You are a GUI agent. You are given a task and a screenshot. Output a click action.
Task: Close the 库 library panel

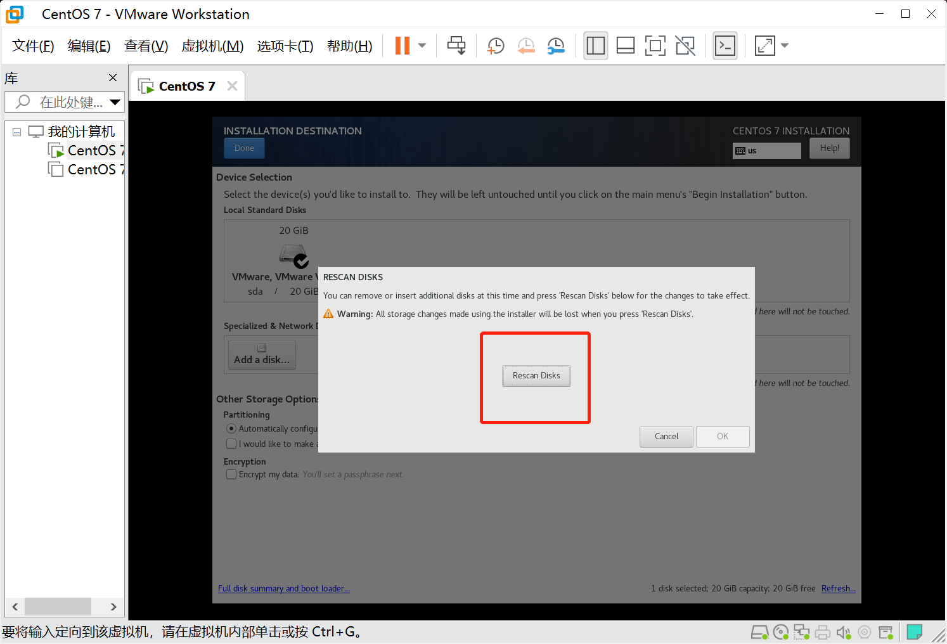pyautogui.click(x=113, y=77)
